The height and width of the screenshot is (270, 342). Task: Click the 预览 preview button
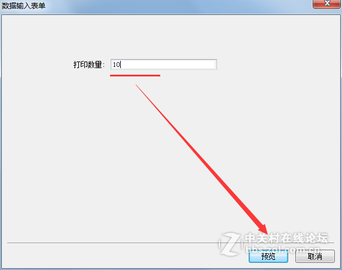[268, 256]
